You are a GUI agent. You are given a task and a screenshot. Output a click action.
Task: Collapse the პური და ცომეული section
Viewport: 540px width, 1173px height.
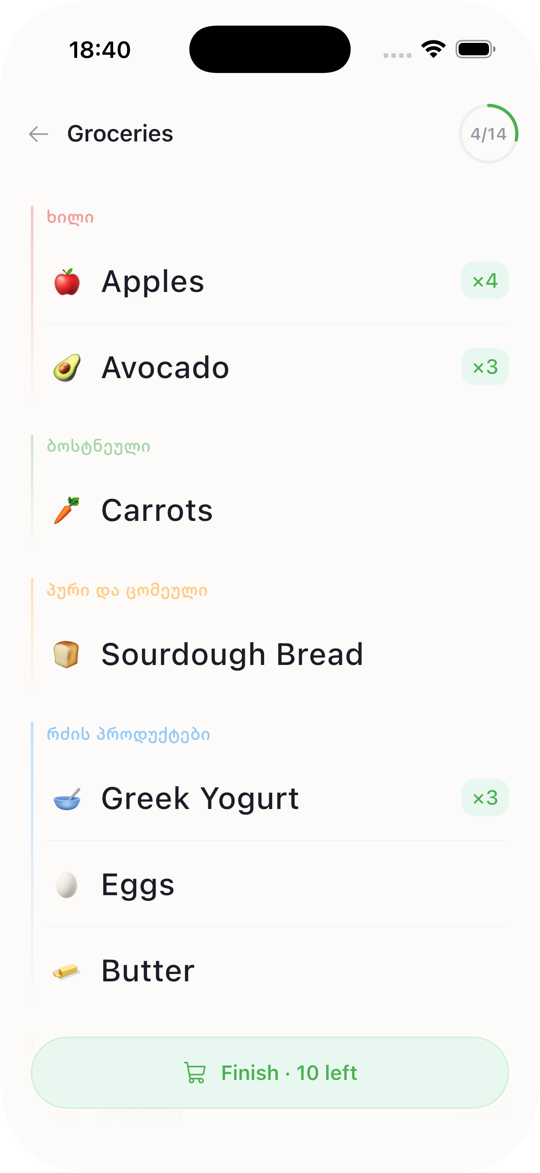point(127,591)
